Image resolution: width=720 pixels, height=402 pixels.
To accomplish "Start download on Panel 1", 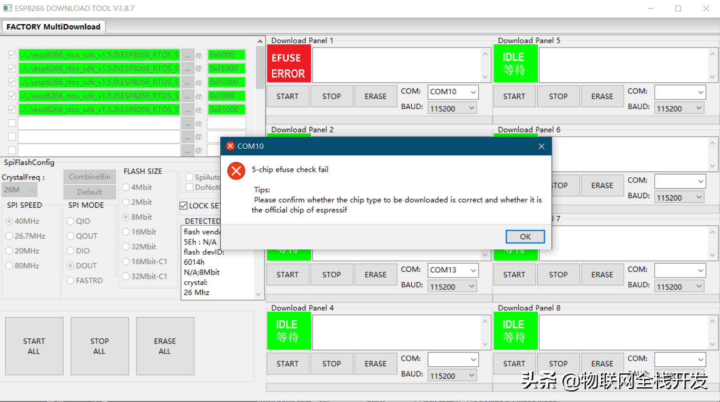I will tap(287, 96).
